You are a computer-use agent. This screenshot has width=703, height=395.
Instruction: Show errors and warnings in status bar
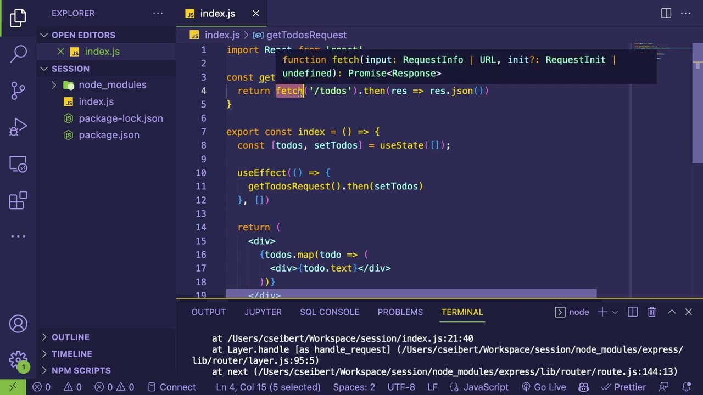click(x=57, y=387)
